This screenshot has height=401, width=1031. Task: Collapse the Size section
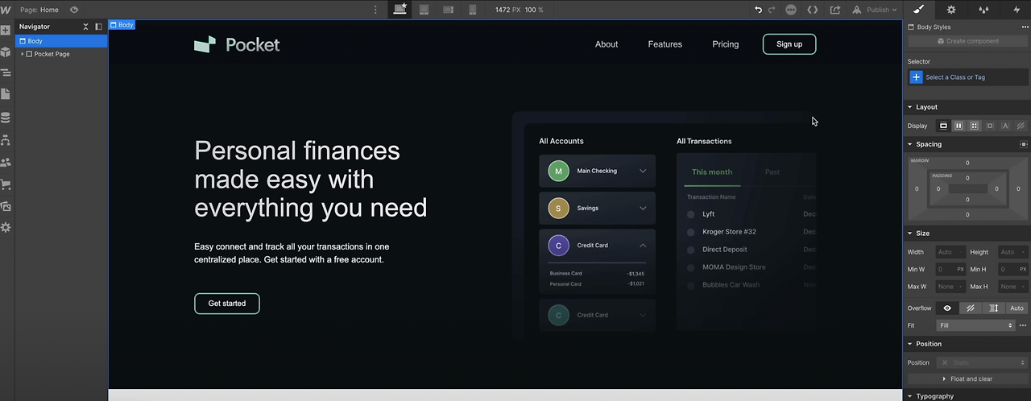pyautogui.click(x=922, y=234)
